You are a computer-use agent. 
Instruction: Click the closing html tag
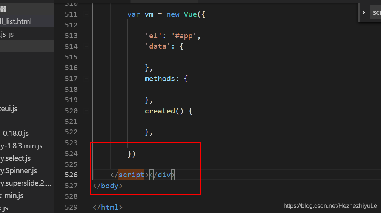click(108, 207)
